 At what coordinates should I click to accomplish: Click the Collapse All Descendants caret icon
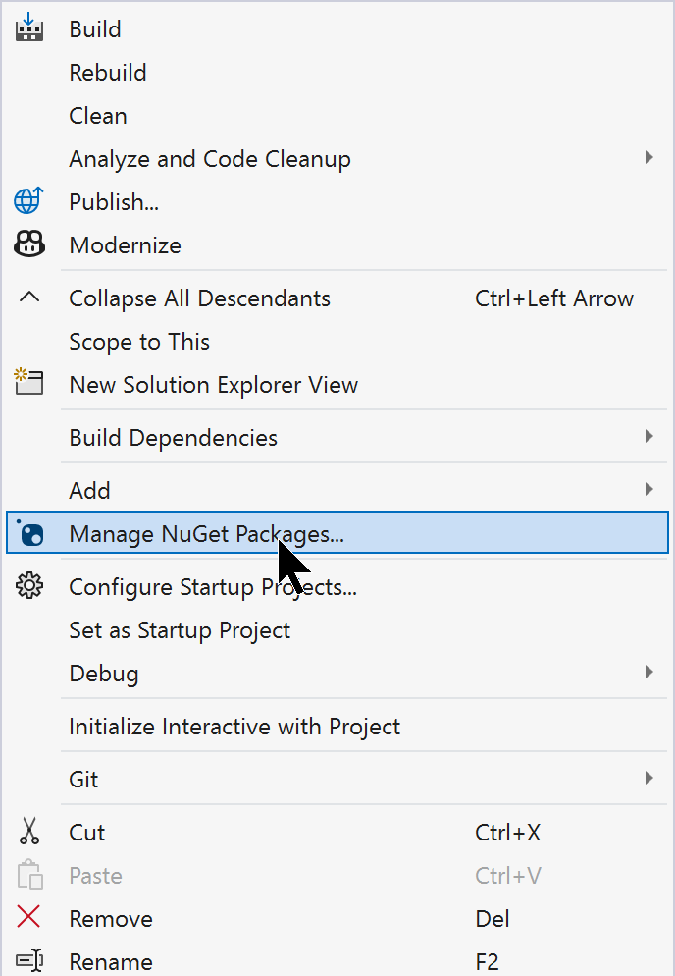pos(29,298)
